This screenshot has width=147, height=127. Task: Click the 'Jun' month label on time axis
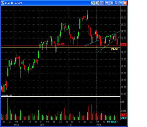tap(42, 125)
